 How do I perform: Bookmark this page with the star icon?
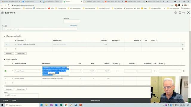tap(172, 5)
